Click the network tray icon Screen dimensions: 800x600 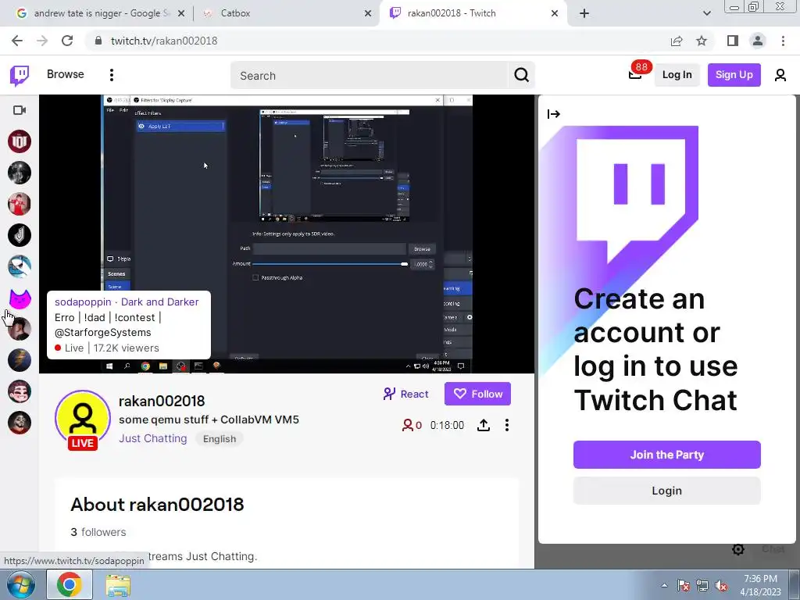[702, 586]
